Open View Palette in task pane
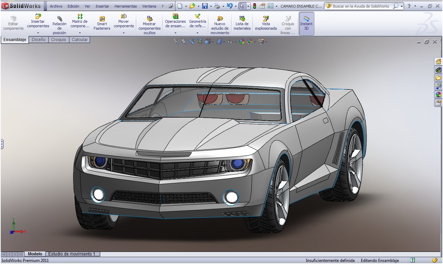The height and width of the screenshot is (265, 443). click(x=438, y=86)
